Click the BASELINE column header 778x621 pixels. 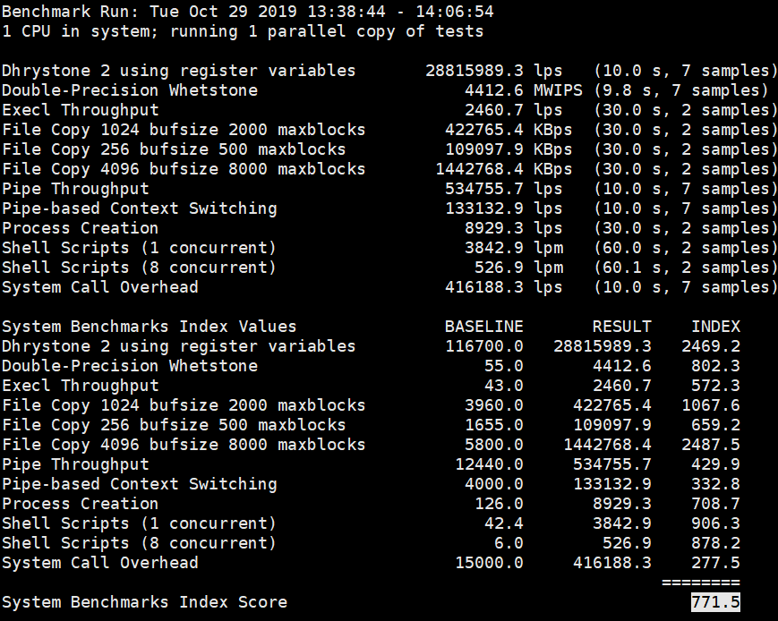(483, 327)
